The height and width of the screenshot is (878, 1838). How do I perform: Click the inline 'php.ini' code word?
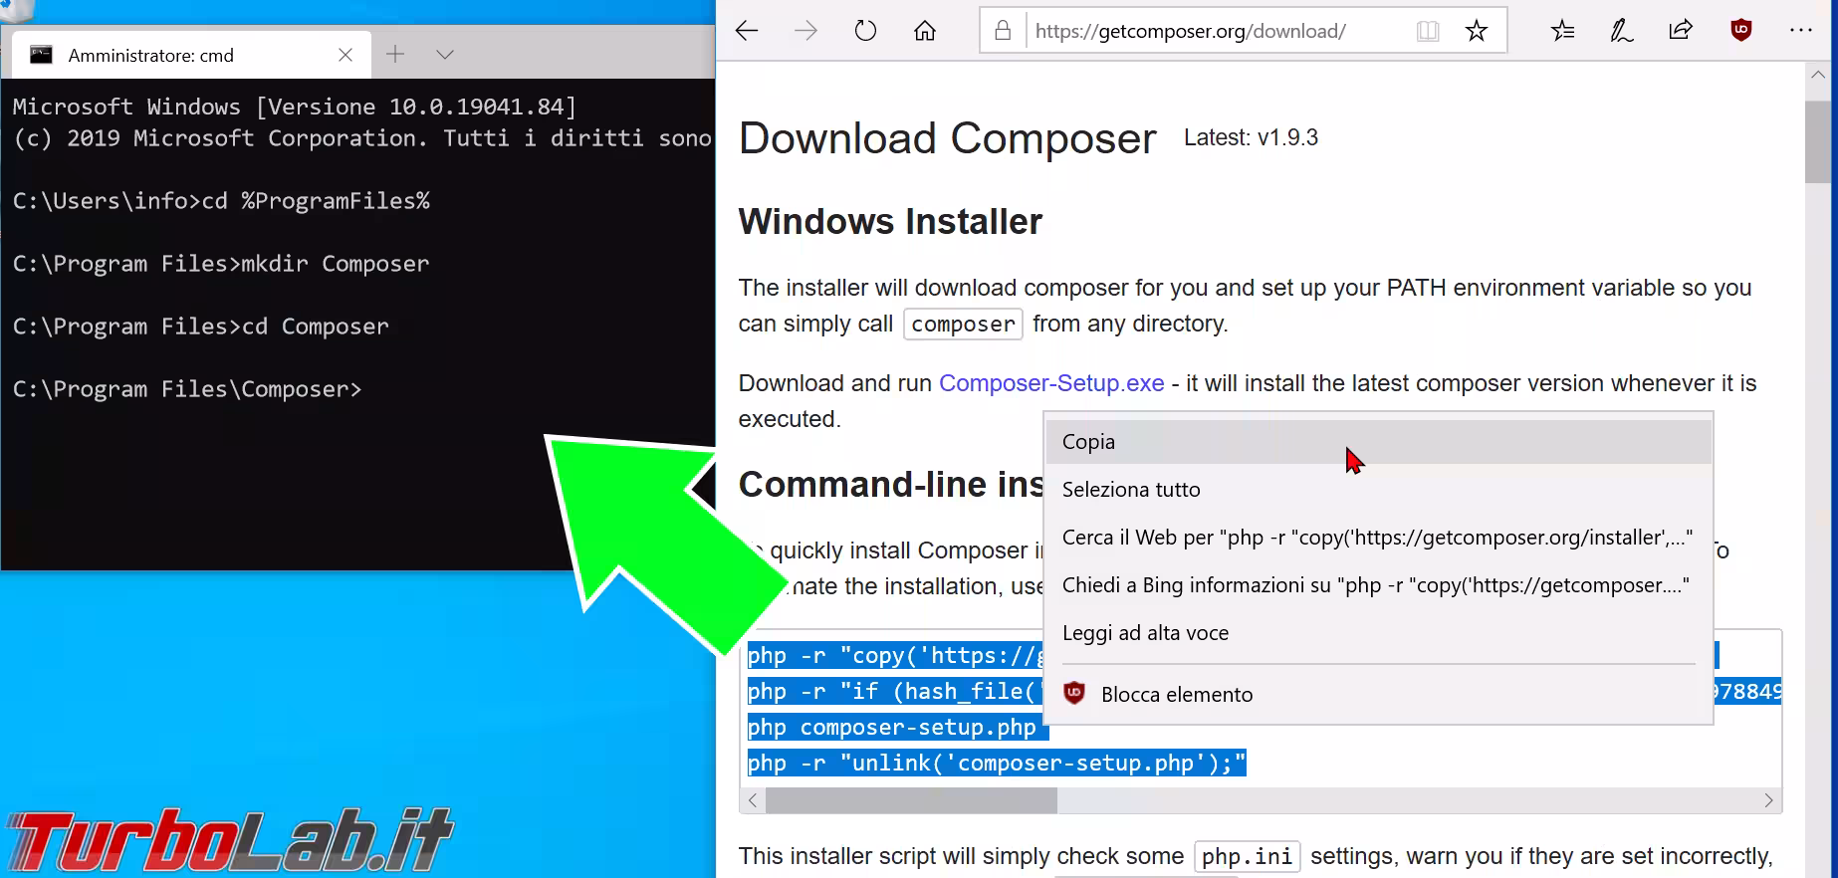1247,857
